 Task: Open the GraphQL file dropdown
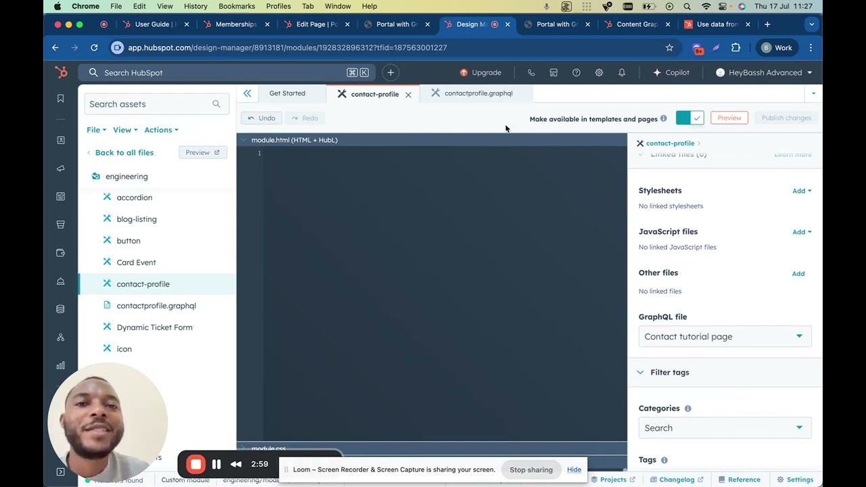(x=725, y=336)
